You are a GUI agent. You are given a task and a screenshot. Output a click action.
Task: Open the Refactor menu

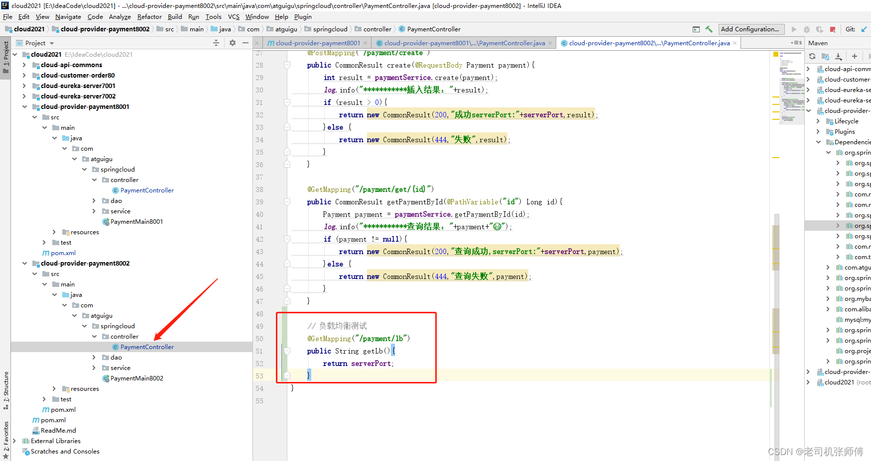[x=149, y=17]
